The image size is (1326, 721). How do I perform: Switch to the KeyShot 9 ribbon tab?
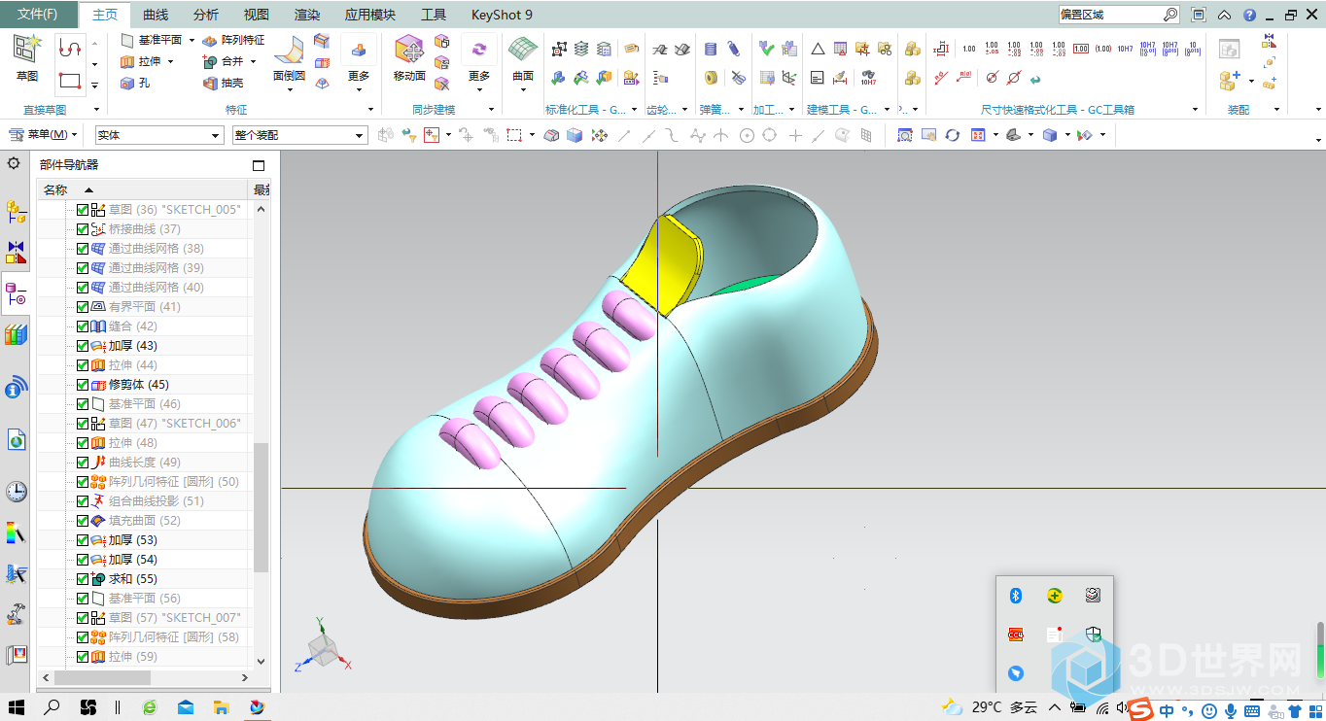point(502,15)
